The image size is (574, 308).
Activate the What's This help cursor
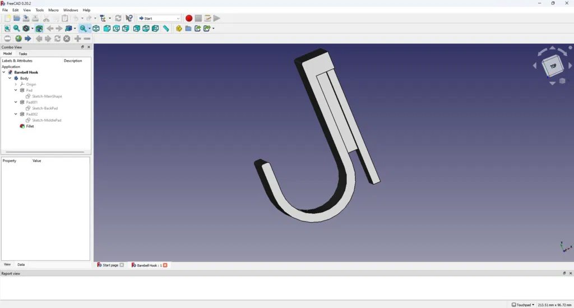pyautogui.click(x=129, y=19)
